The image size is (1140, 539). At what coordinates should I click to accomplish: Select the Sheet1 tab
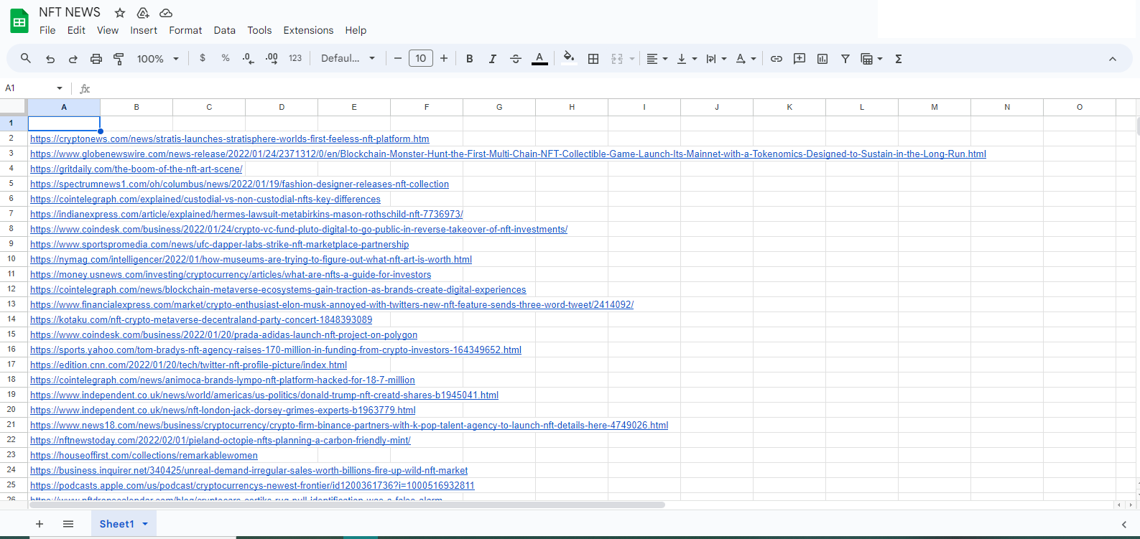116,524
